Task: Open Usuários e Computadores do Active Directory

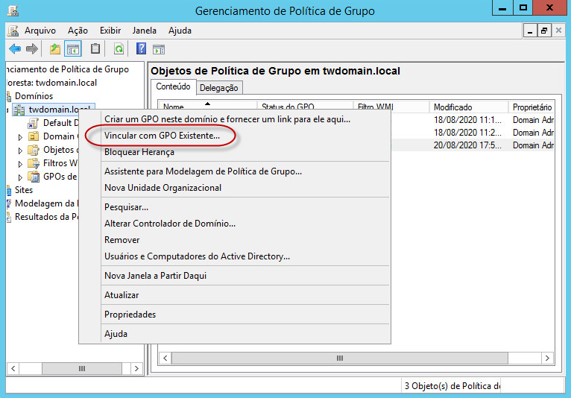Action: tap(197, 256)
